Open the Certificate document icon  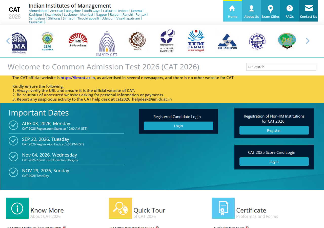[223, 208]
